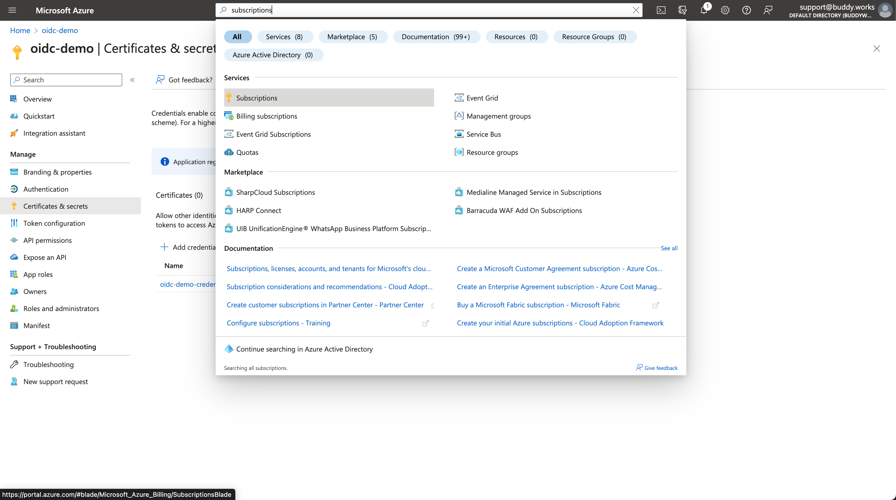Click Give feedback in search panel
The height and width of the screenshot is (500, 896).
657,368
